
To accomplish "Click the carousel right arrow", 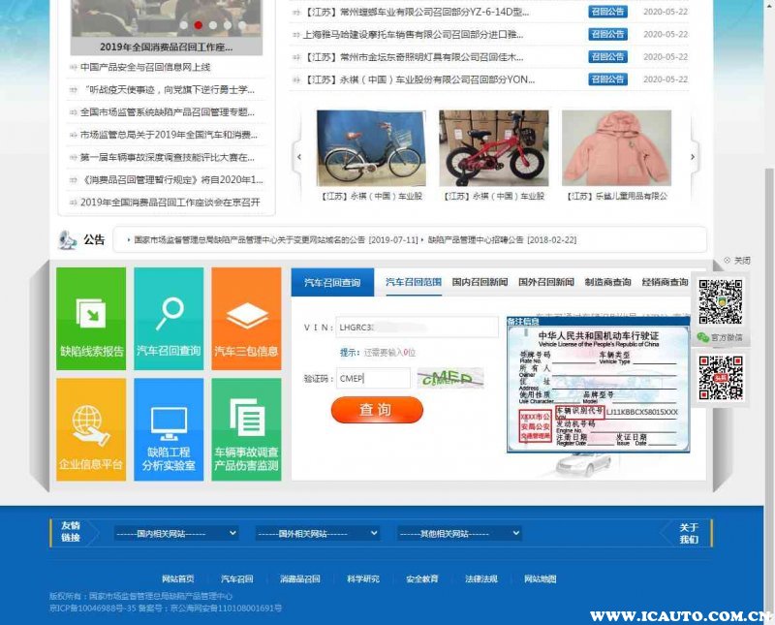I will click(x=693, y=156).
